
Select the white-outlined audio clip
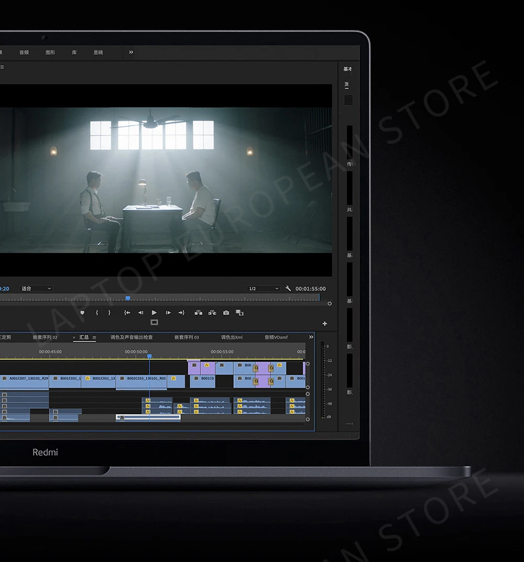(x=148, y=417)
